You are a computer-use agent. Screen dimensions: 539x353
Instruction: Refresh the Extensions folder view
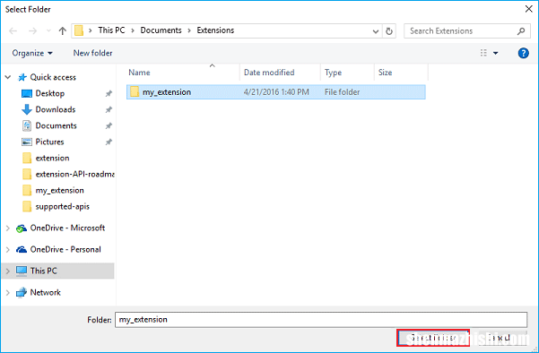coord(389,31)
